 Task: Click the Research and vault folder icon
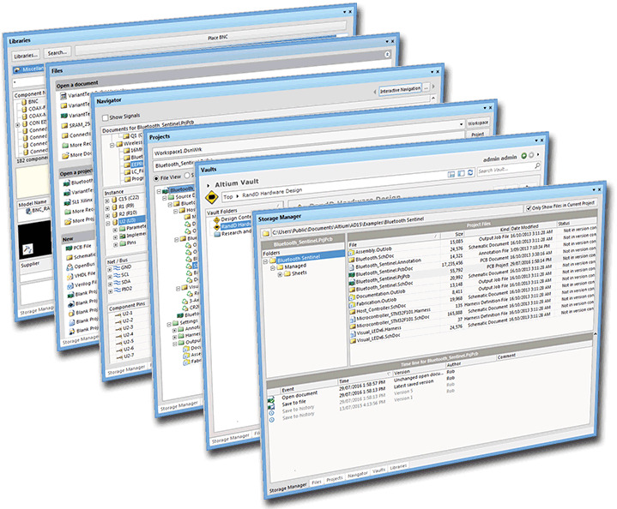tap(217, 234)
